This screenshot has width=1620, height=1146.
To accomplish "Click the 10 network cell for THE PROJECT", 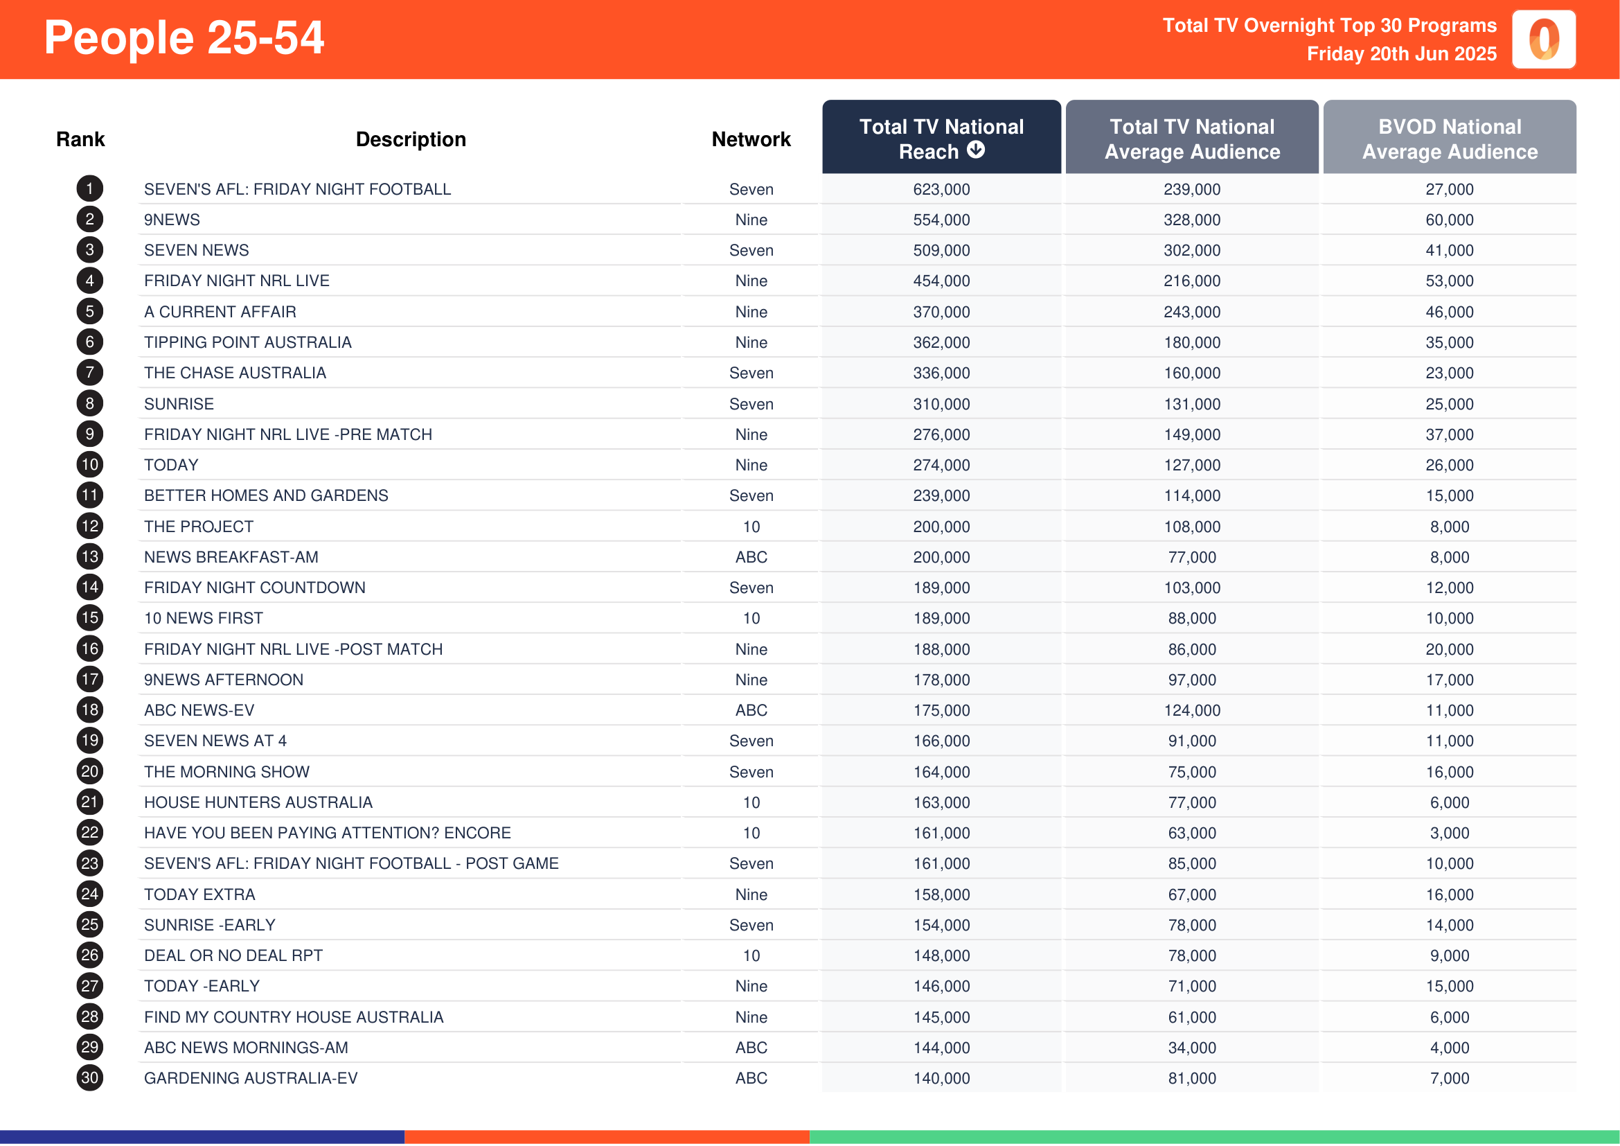I will point(751,527).
